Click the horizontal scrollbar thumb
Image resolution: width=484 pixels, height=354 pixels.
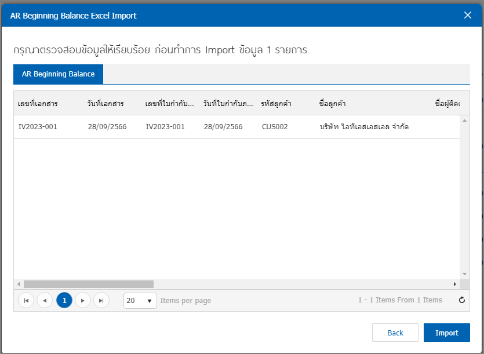pos(89,284)
